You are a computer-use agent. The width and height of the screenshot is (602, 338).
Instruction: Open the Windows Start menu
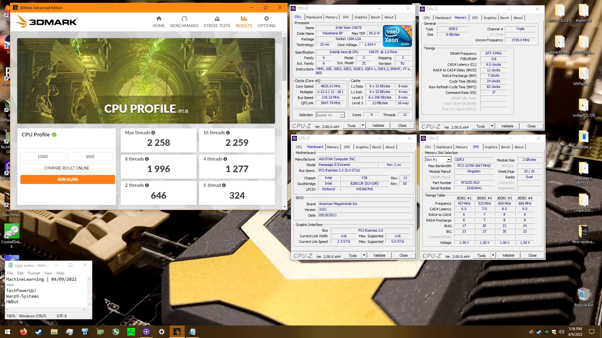[8, 332]
